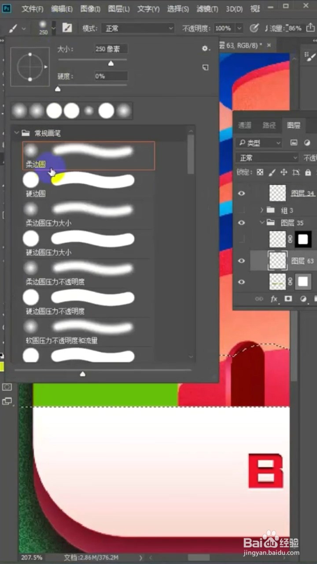Screen dimensions: 317x564
Task: Lock layer position with move icon
Action: click(x=284, y=172)
